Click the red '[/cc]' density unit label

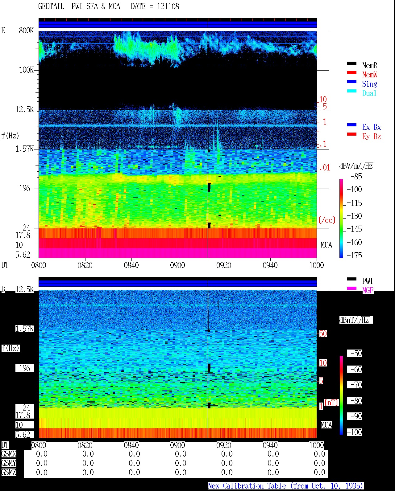[x=327, y=220]
